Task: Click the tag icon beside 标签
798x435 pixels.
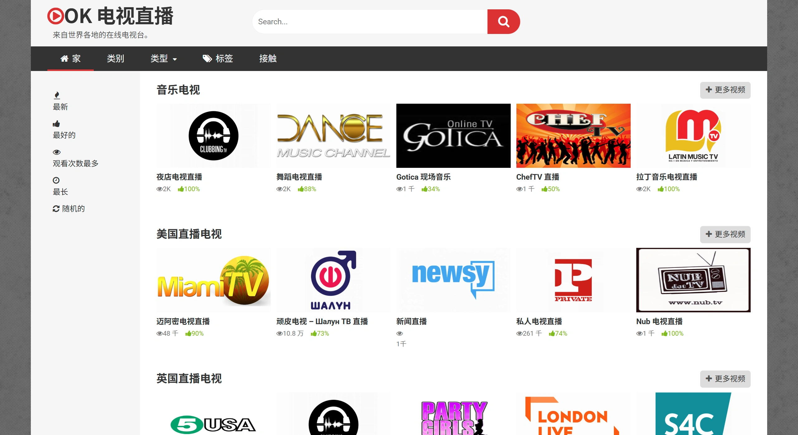Action: click(x=207, y=58)
